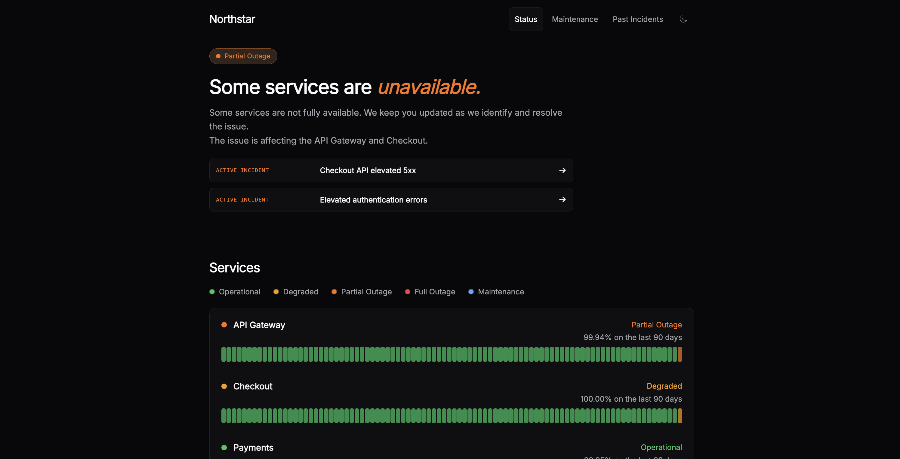Click Checkout's latest yellow uptime bar
This screenshot has height=459, width=900.
click(x=680, y=416)
